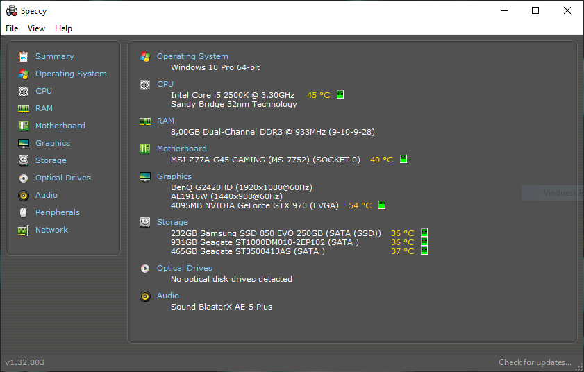Switch to the CPU section in sidebar

[44, 91]
